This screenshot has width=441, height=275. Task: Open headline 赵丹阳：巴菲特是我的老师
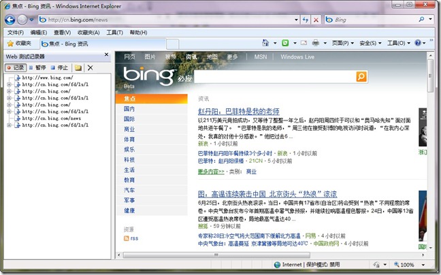(238, 112)
